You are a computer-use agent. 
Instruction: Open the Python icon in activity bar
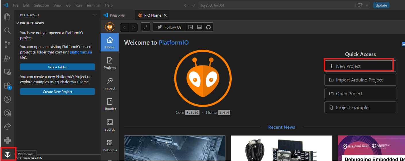pyautogui.click(x=7, y=140)
